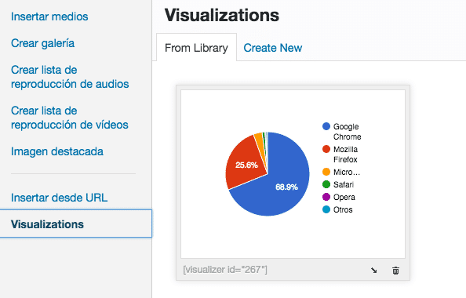The height and width of the screenshot is (298, 466).
Task: Click the purple Opera legend dot
Action: coord(326,197)
